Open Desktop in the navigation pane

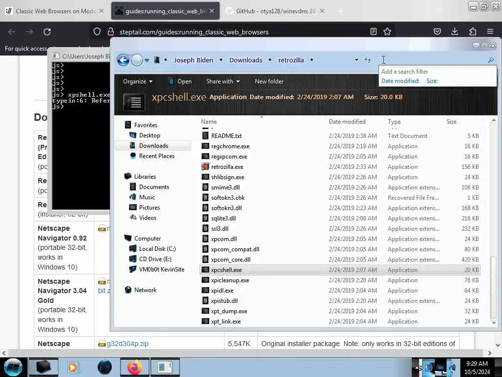(150, 135)
